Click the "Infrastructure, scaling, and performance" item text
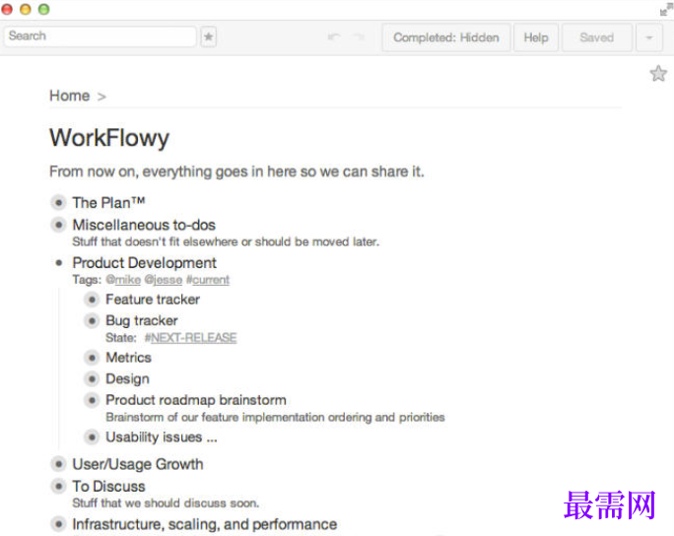 pos(205,524)
